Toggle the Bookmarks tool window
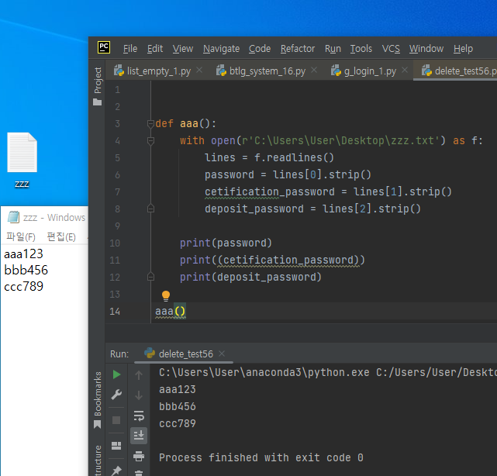 pos(98,400)
